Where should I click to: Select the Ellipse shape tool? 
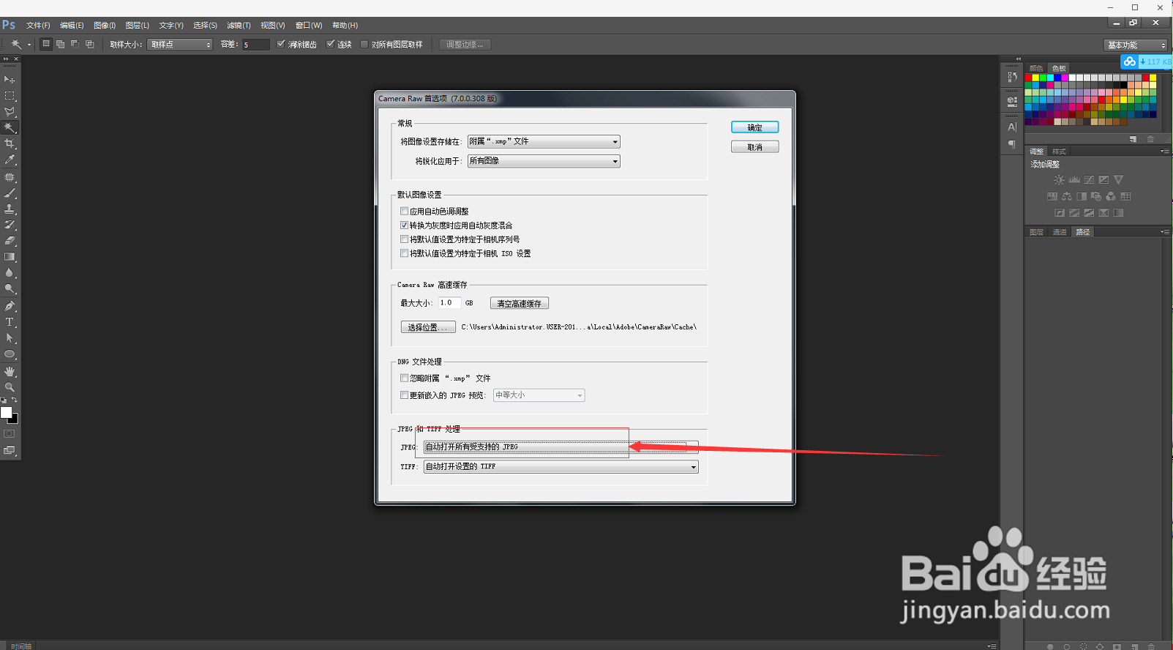tap(10, 354)
